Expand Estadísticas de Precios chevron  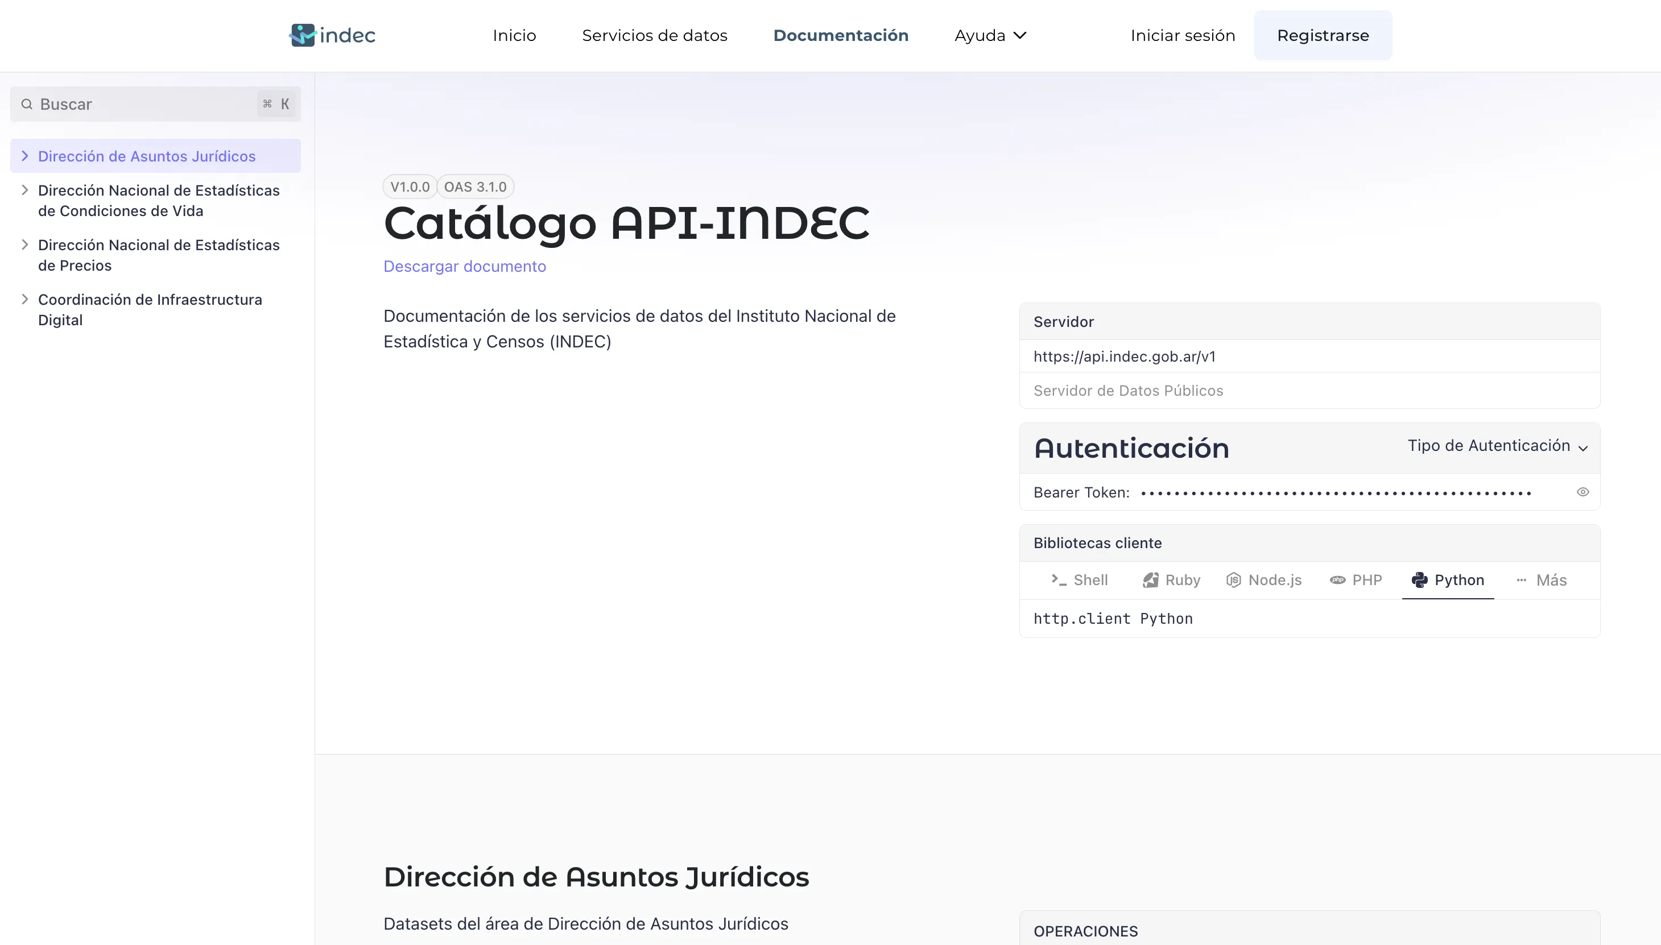click(24, 244)
